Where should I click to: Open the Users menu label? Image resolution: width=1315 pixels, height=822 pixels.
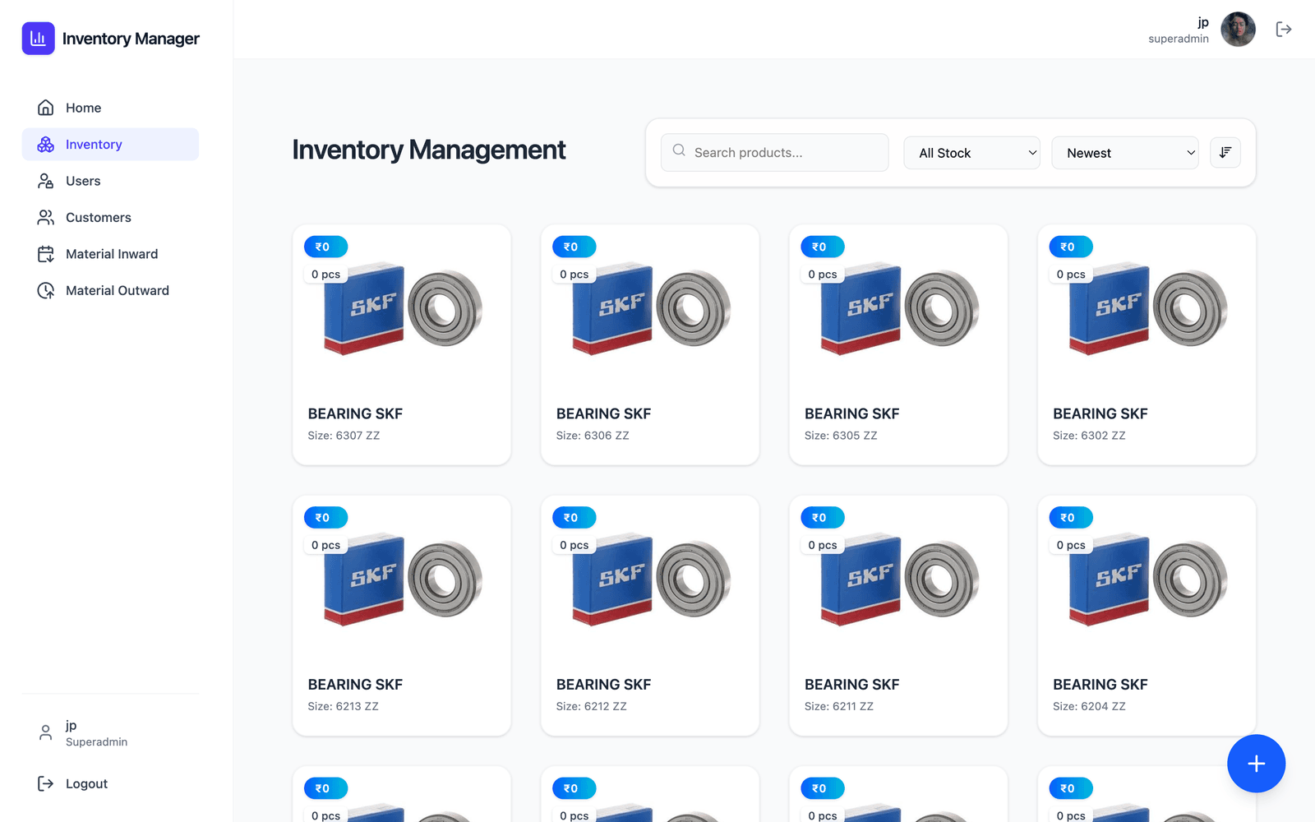[83, 181]
